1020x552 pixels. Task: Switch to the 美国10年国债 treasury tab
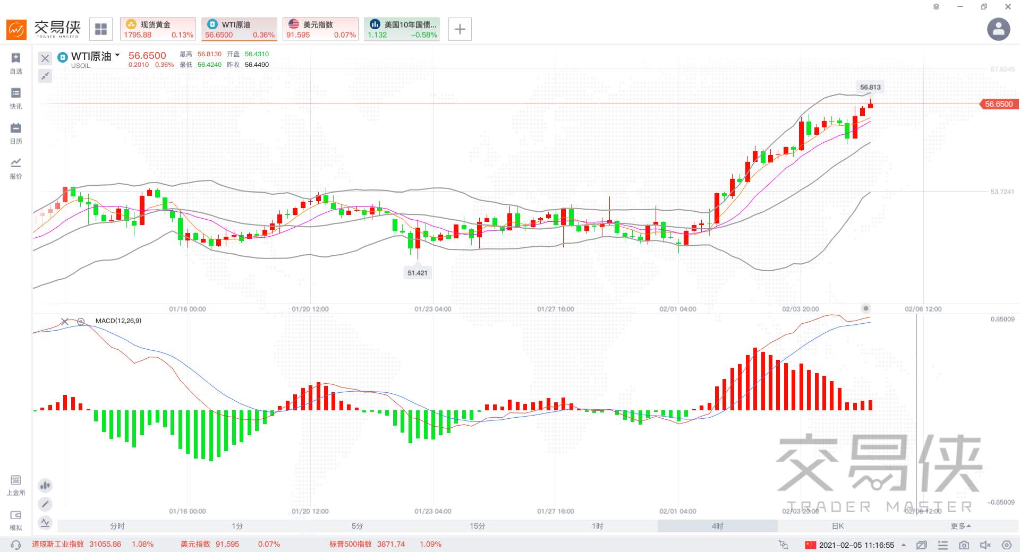coord(402,29)
